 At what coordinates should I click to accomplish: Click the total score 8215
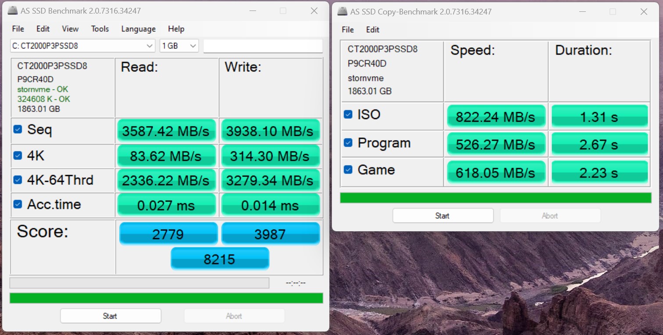click(x=220, y=258)
